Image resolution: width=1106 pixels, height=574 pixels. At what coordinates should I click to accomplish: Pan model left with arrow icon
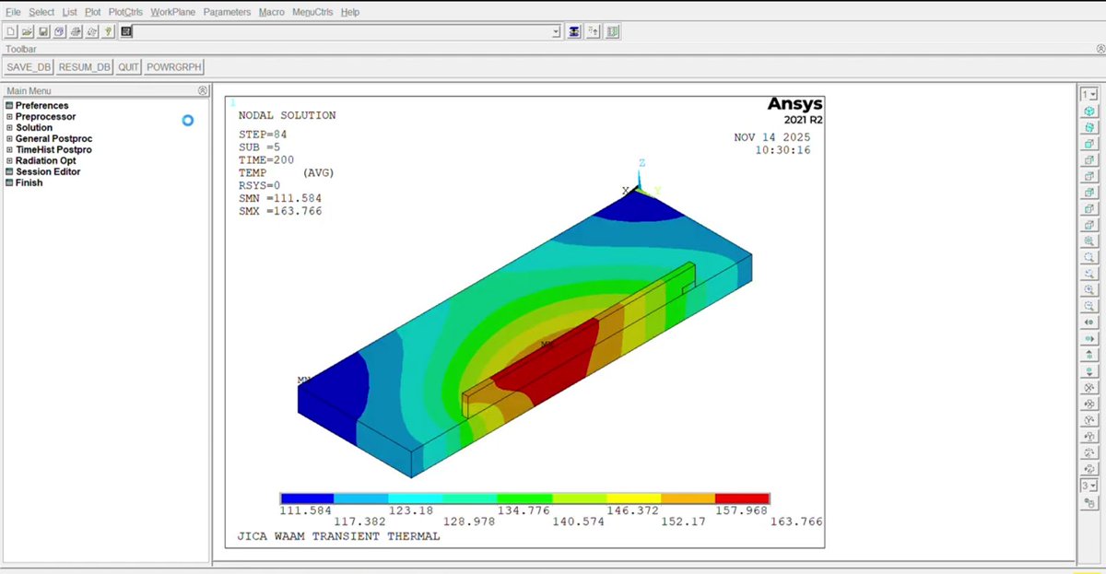[1089, 322]
